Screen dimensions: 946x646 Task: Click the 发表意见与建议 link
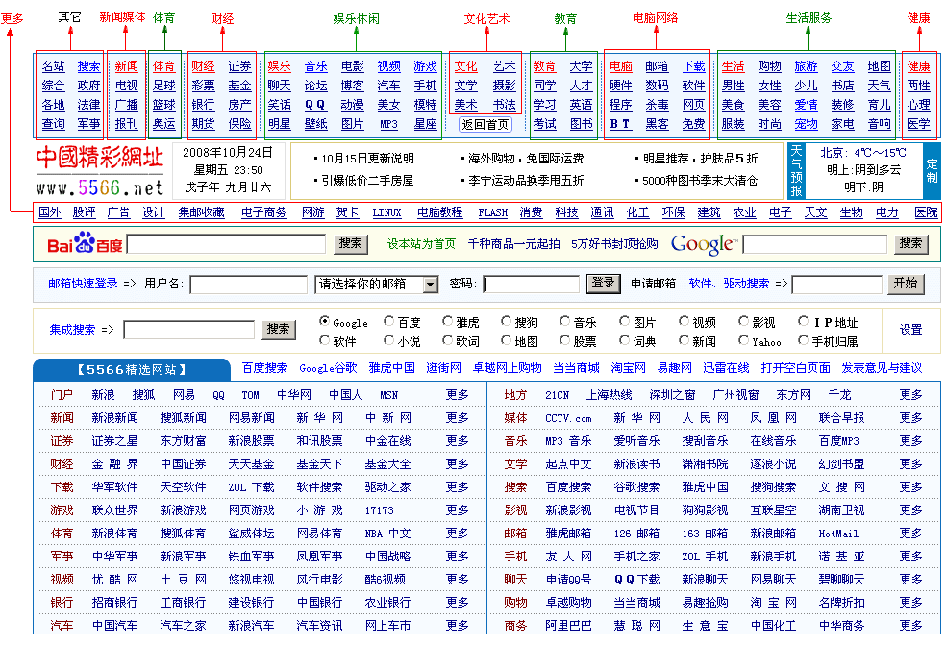pyautogui.click(x=882, y=368)
